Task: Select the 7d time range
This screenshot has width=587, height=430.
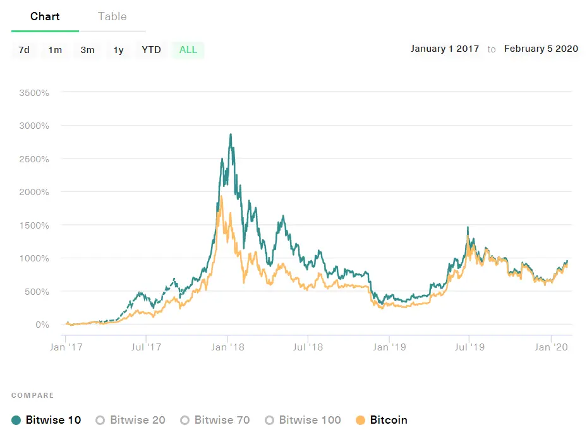Action: [x=24, y=50]
